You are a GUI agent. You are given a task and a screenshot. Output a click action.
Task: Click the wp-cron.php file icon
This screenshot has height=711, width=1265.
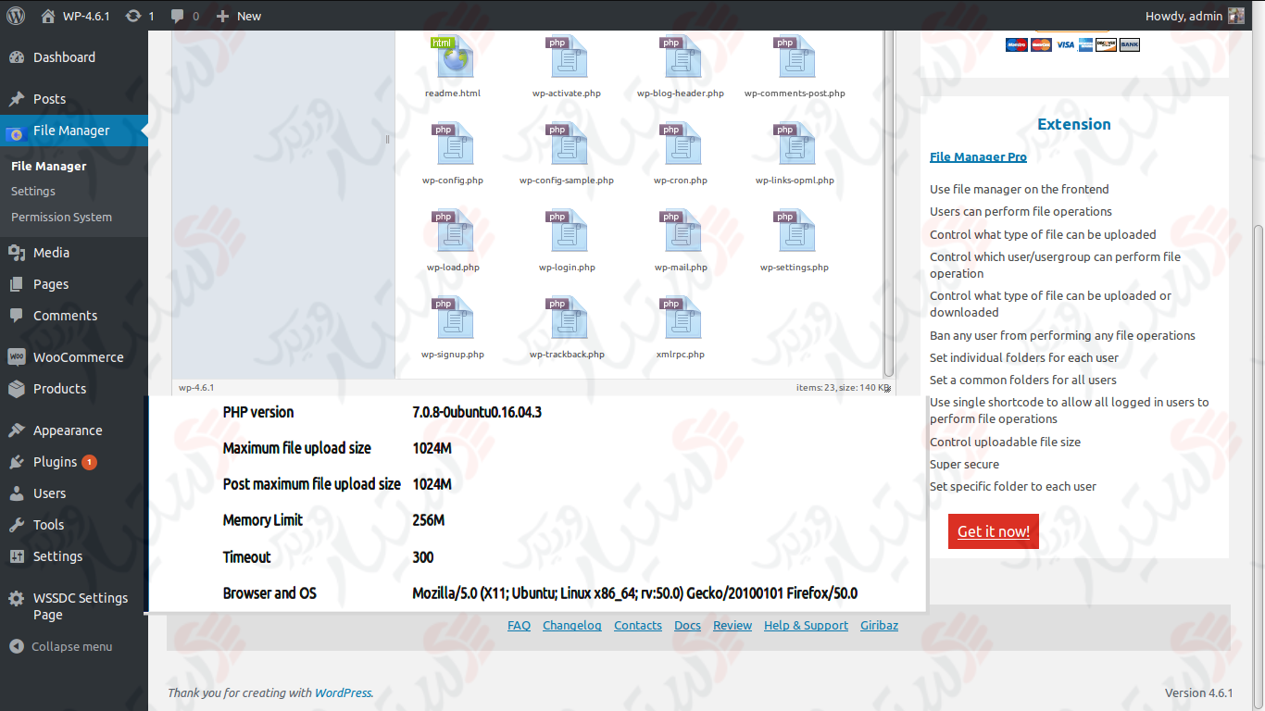click(681, 145)
